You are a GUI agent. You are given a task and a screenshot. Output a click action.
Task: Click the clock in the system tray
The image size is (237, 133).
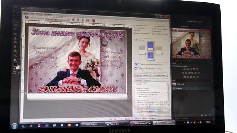[208, 122]
